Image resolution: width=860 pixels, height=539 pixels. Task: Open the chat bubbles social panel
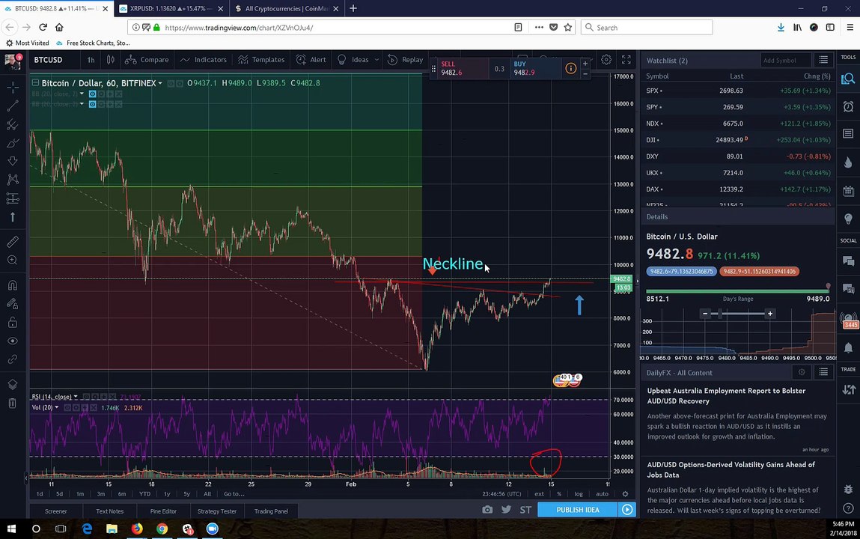pyautogui.click(x=848, y=261)
